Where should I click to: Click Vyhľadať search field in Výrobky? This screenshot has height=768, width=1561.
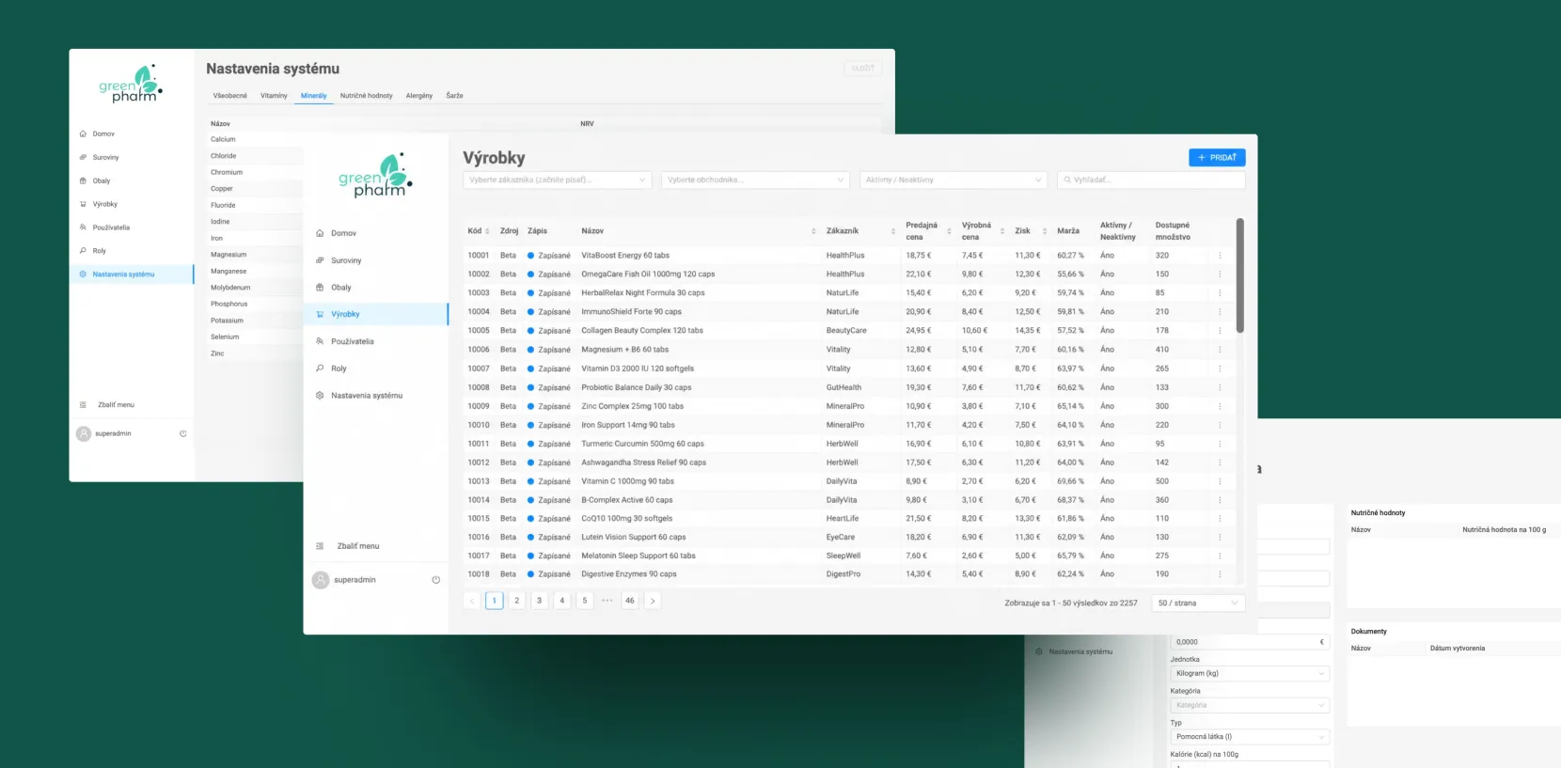point(1151,180)
